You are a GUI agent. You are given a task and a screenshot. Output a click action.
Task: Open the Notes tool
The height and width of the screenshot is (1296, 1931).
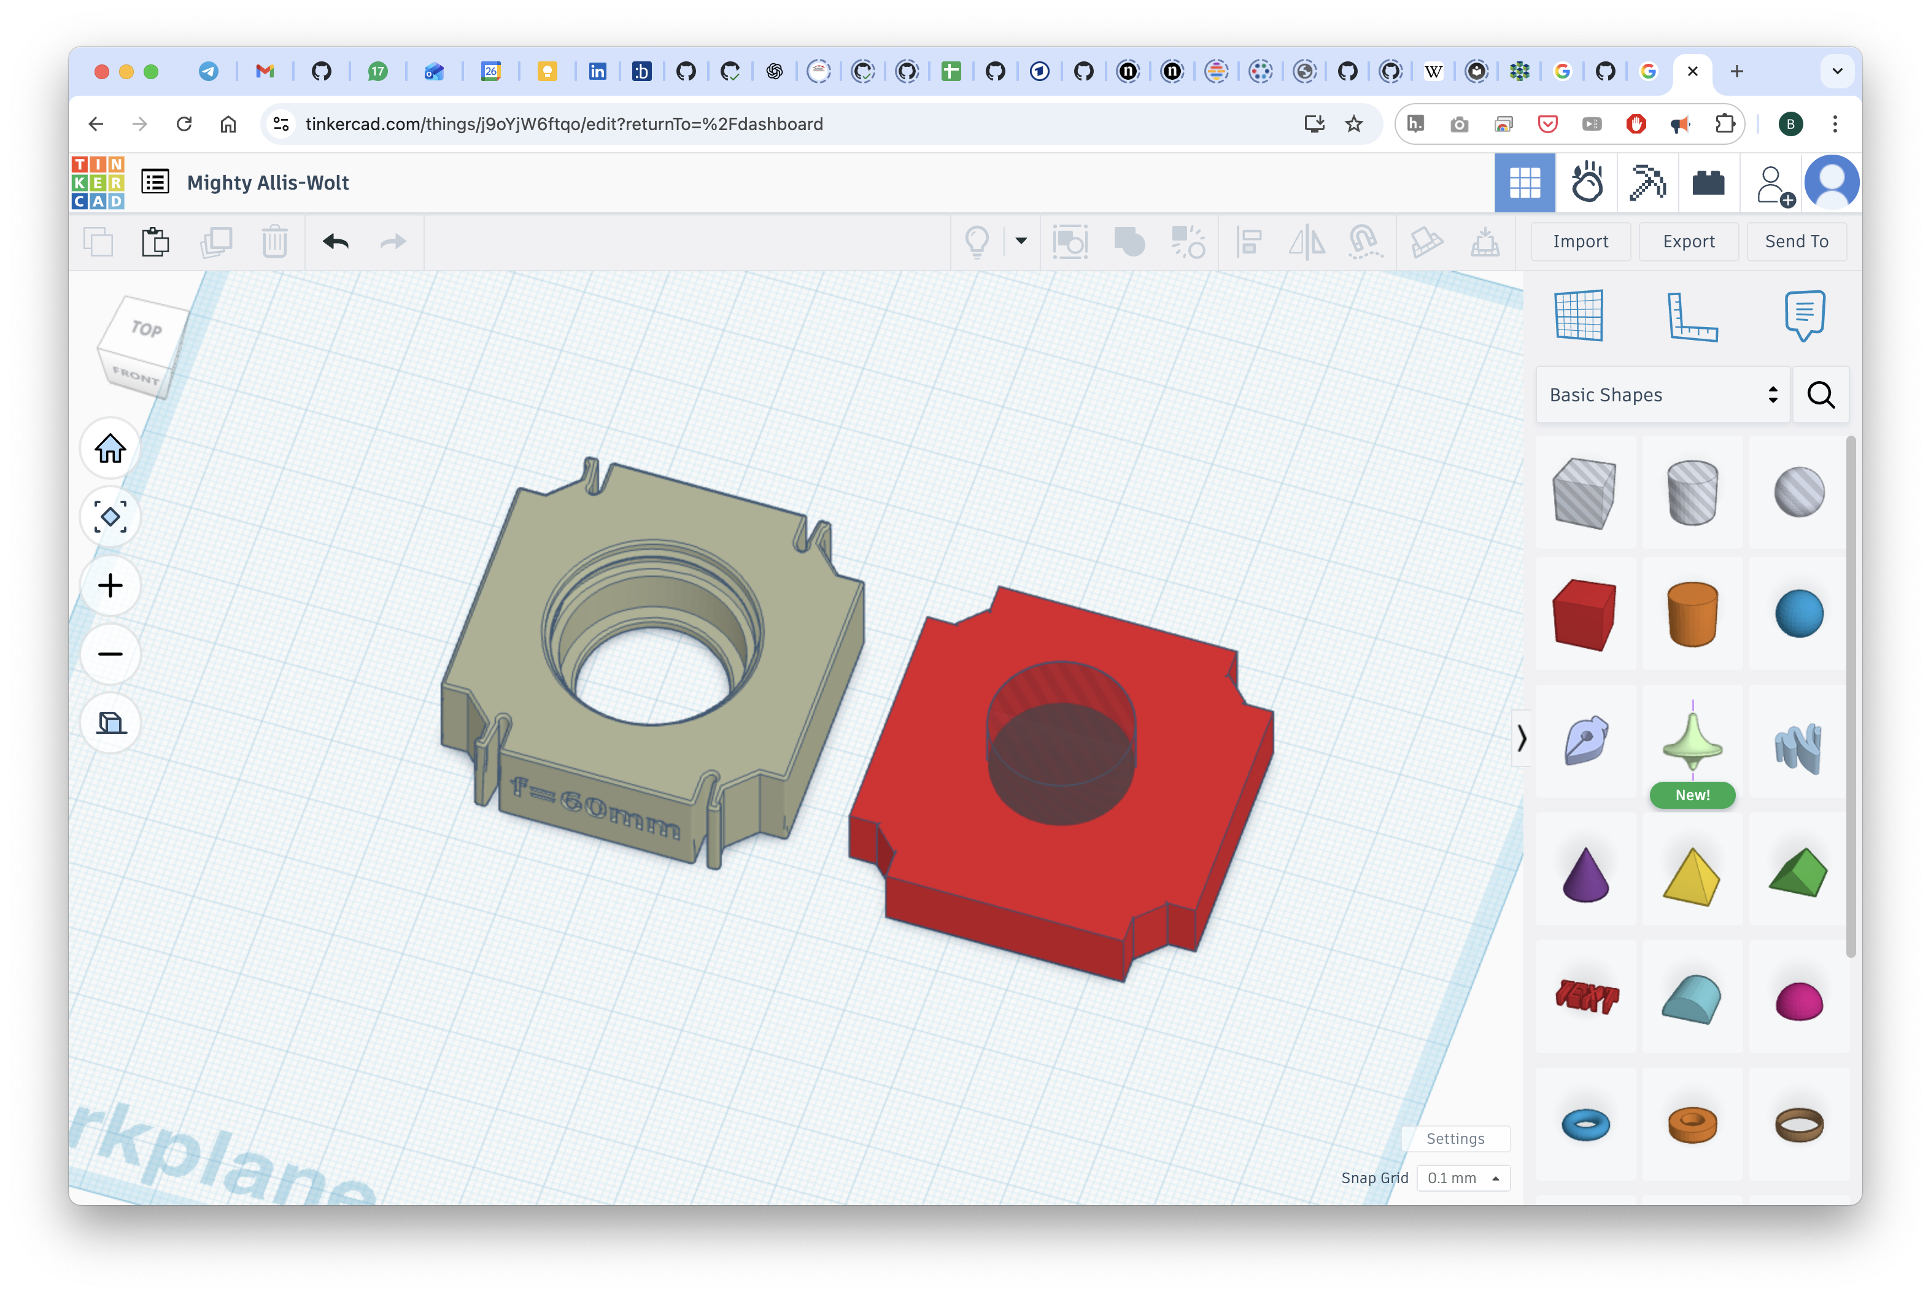tap(1804, 315)
